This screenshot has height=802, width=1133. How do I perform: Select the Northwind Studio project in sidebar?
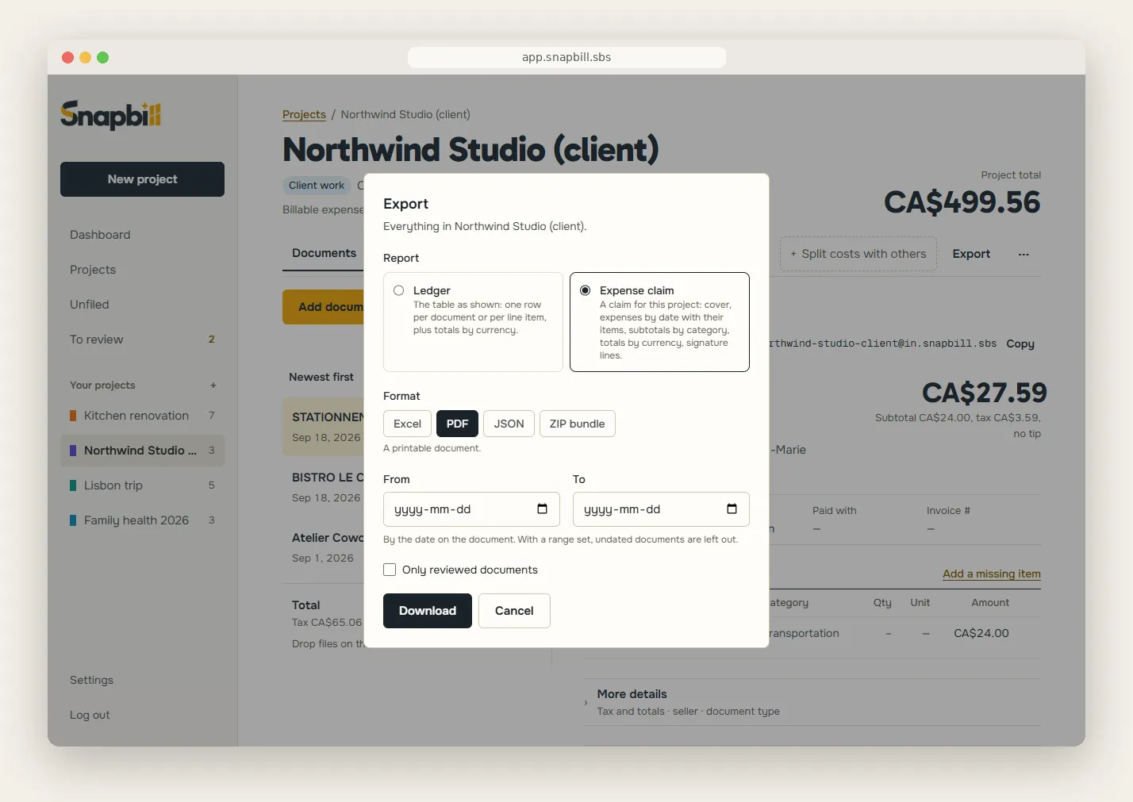pos(142,451)
